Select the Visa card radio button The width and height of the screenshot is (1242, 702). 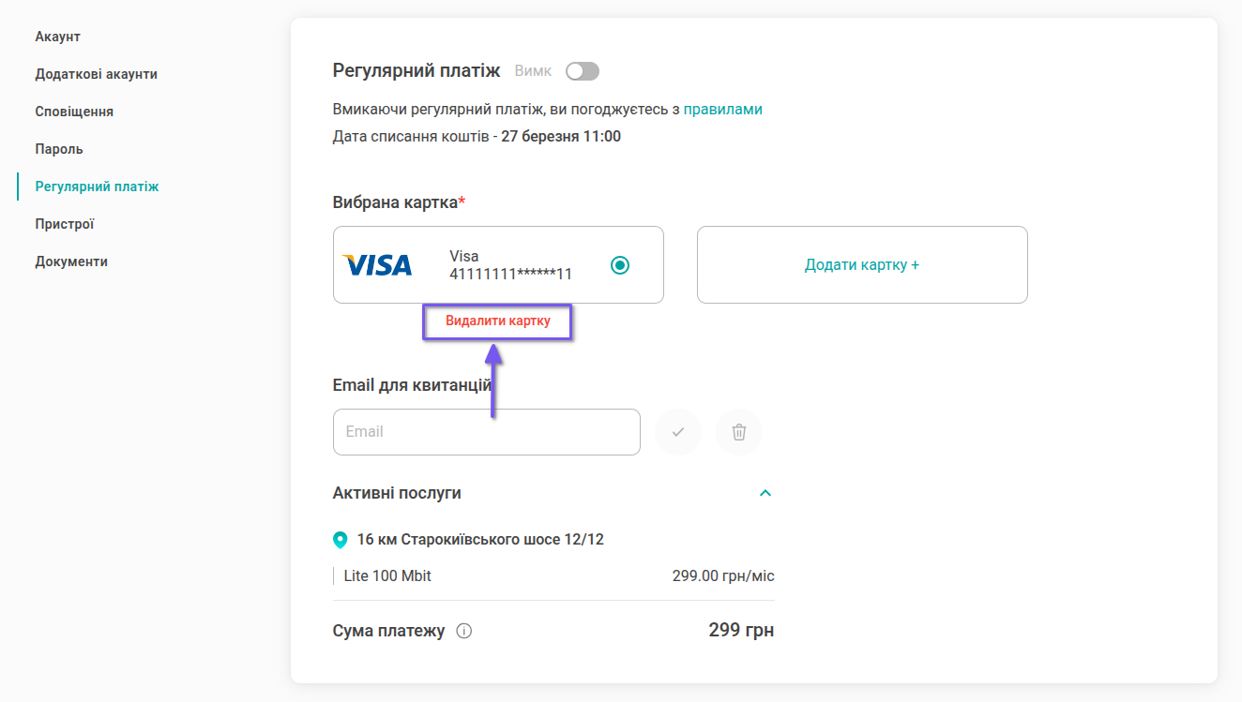click(x=619, y=265)
